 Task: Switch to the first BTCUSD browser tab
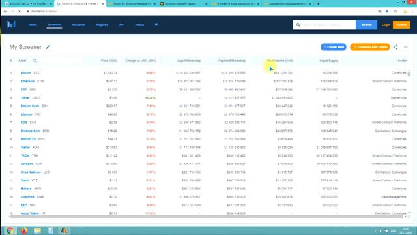click(27, 4)
